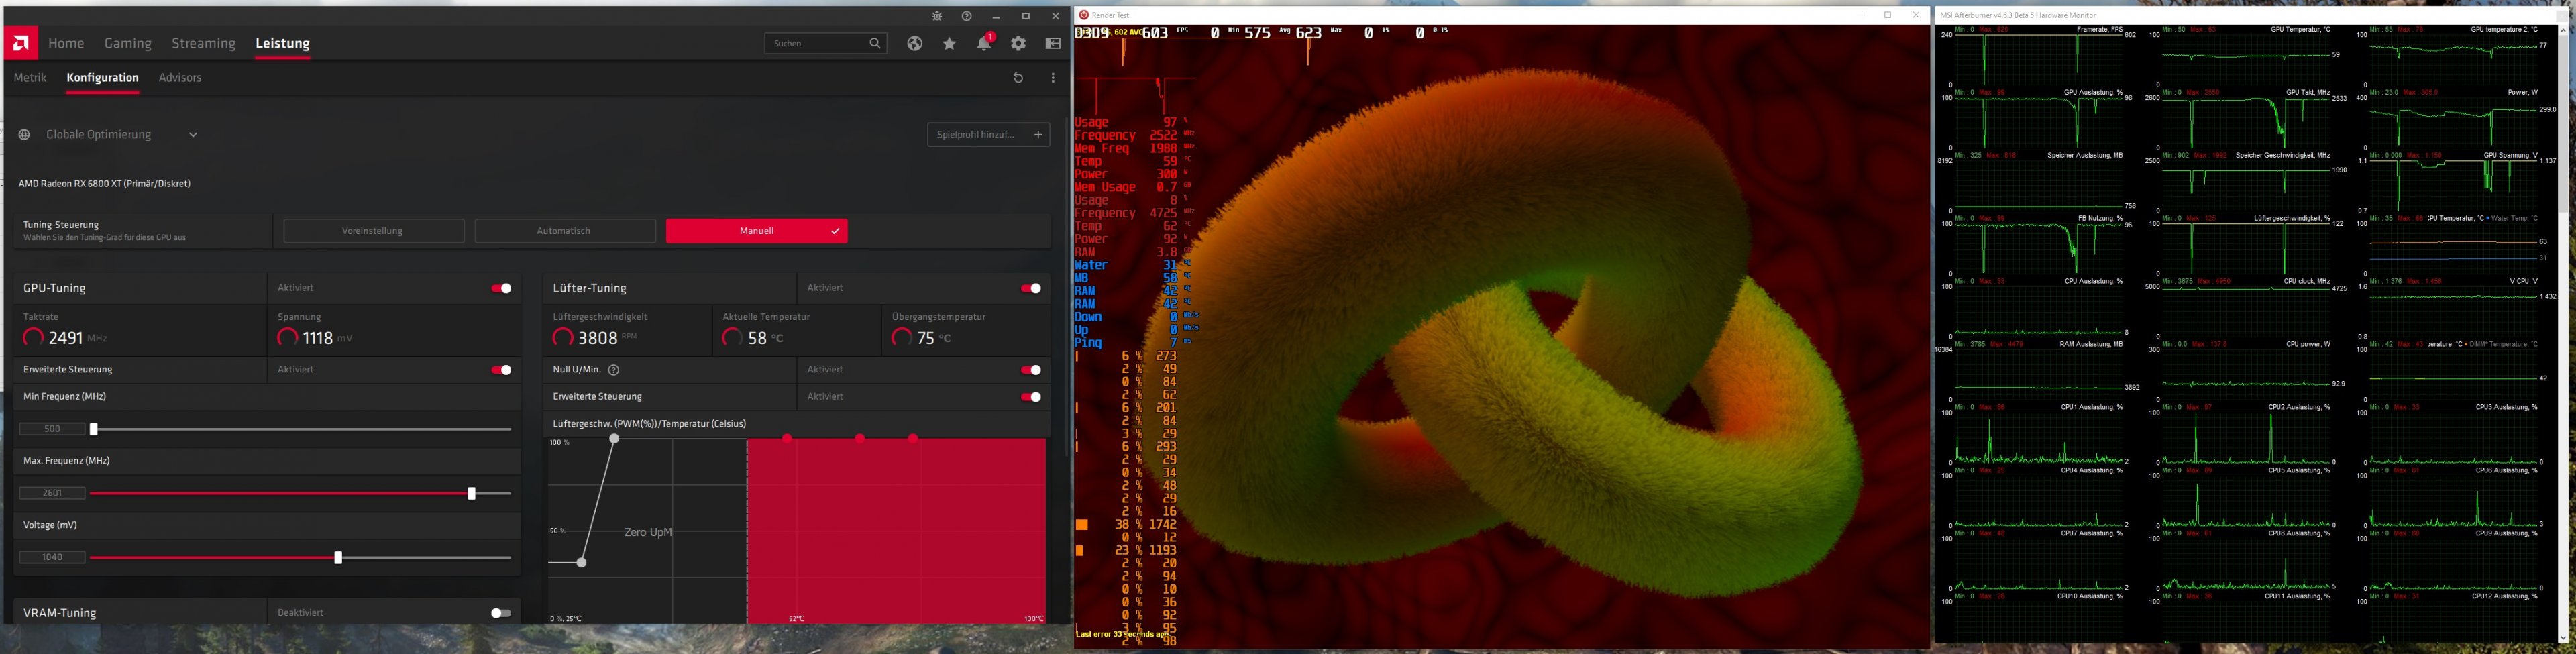The height and width of the screenshot is (654, 2576).
Task: Click the Übergangstemperatur gauge ring icon
Action: pos(902,338)
